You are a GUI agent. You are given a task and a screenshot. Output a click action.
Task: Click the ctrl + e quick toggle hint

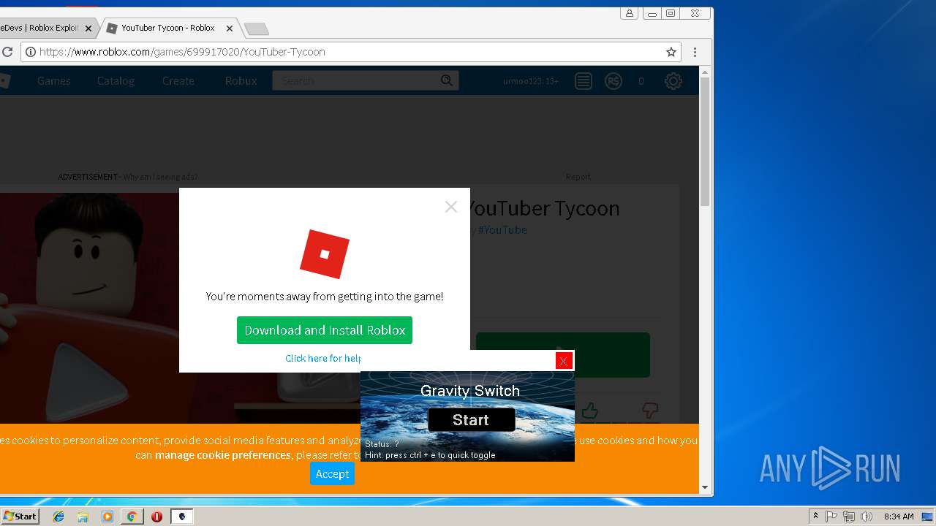pos(430,455)
